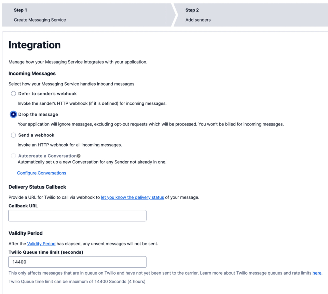
Task: Choose "Send a webhook" for incoming messages
Action: 13,135
